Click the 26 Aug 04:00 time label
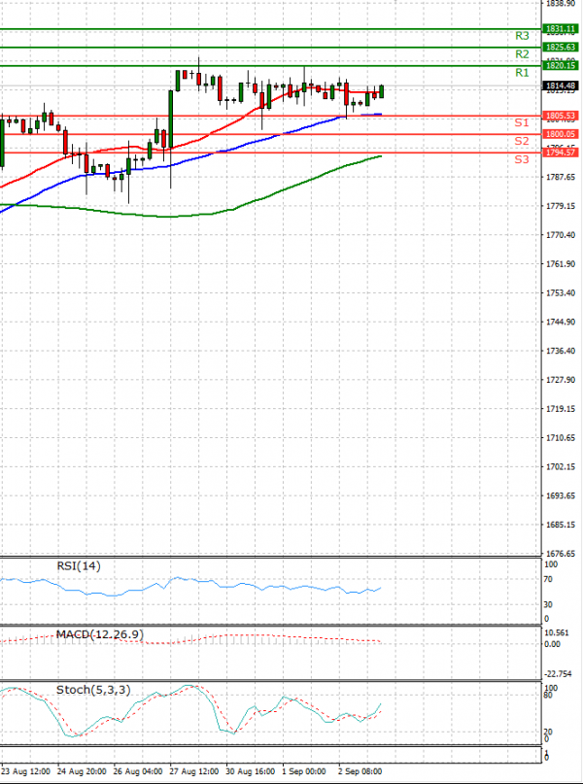The width and height of the screenshot is (583, 784). [138, 771]
